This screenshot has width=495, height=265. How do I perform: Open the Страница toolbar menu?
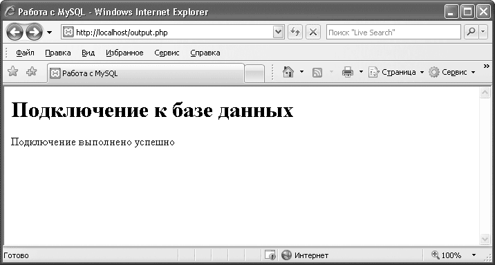(396, 73)
